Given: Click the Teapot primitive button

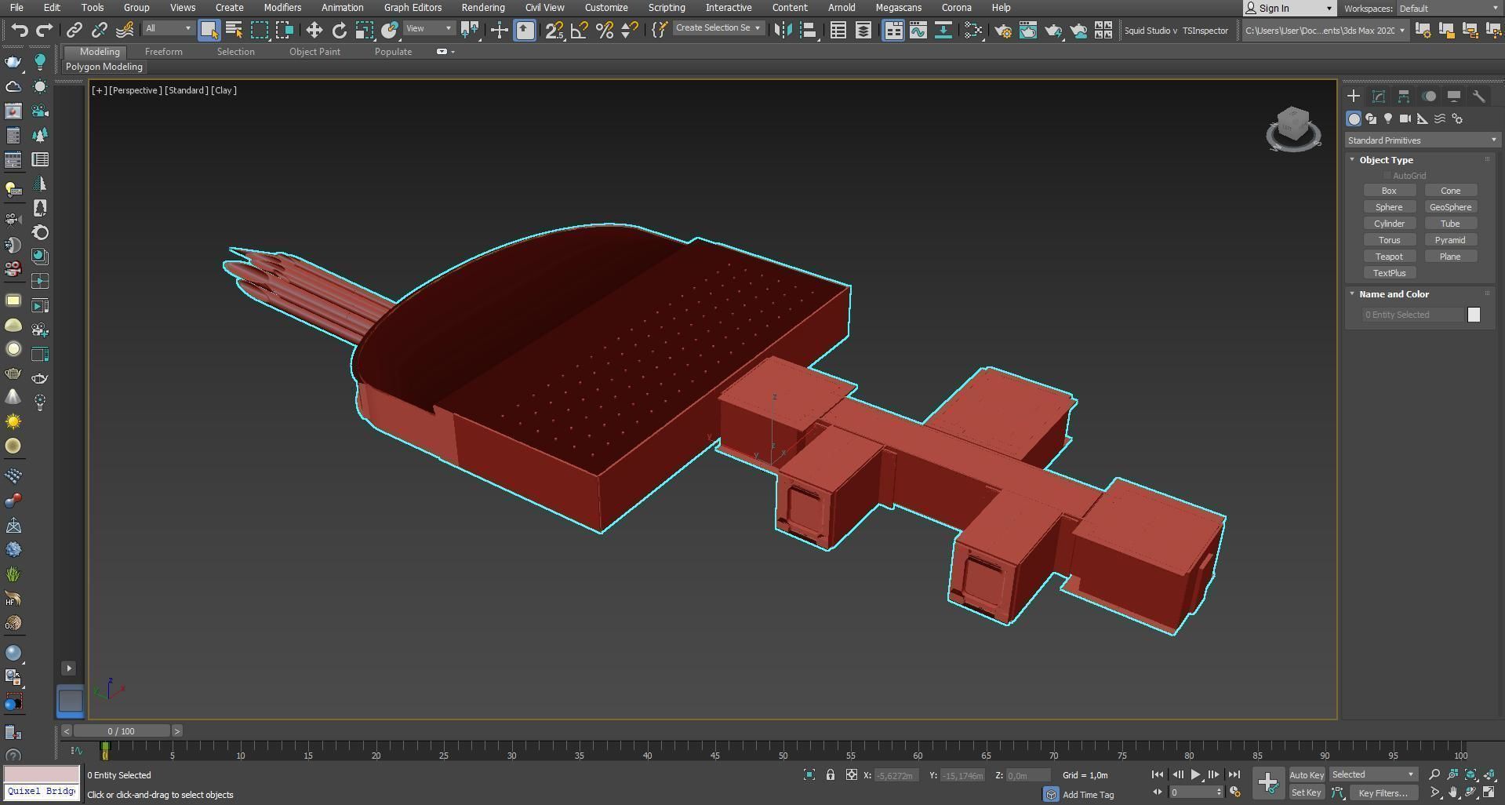Looking at the screenshot, I should pos(1389,257).
